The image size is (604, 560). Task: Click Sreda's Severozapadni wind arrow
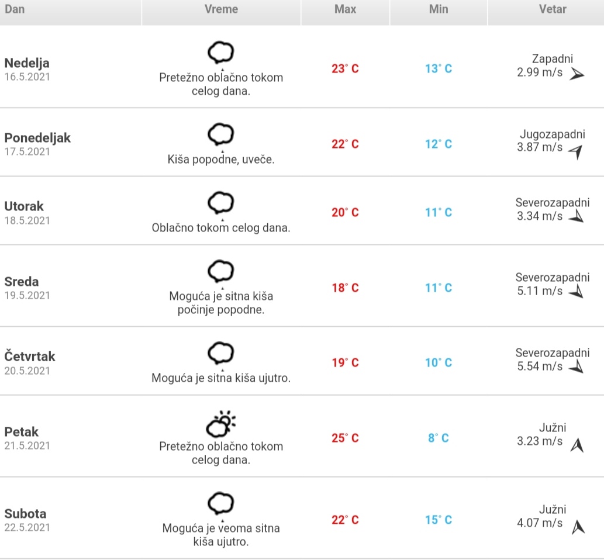pos(577,292)
